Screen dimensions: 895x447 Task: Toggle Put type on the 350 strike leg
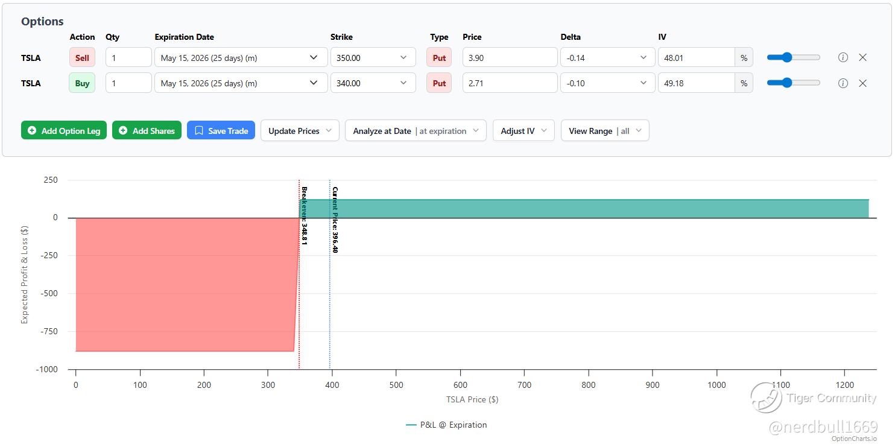(x=439, y=58)
